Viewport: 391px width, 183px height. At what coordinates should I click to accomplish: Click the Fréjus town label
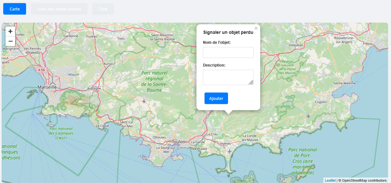click(x=368, y=44)
